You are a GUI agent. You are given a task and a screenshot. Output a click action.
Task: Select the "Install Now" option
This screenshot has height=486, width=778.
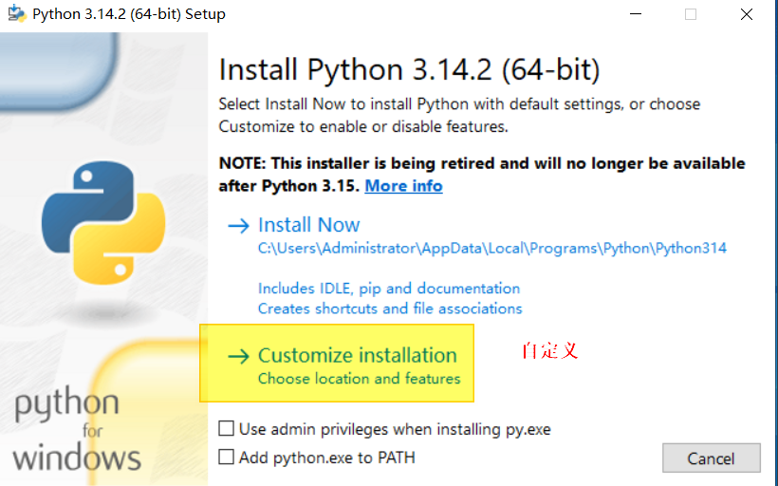point(308,225)
